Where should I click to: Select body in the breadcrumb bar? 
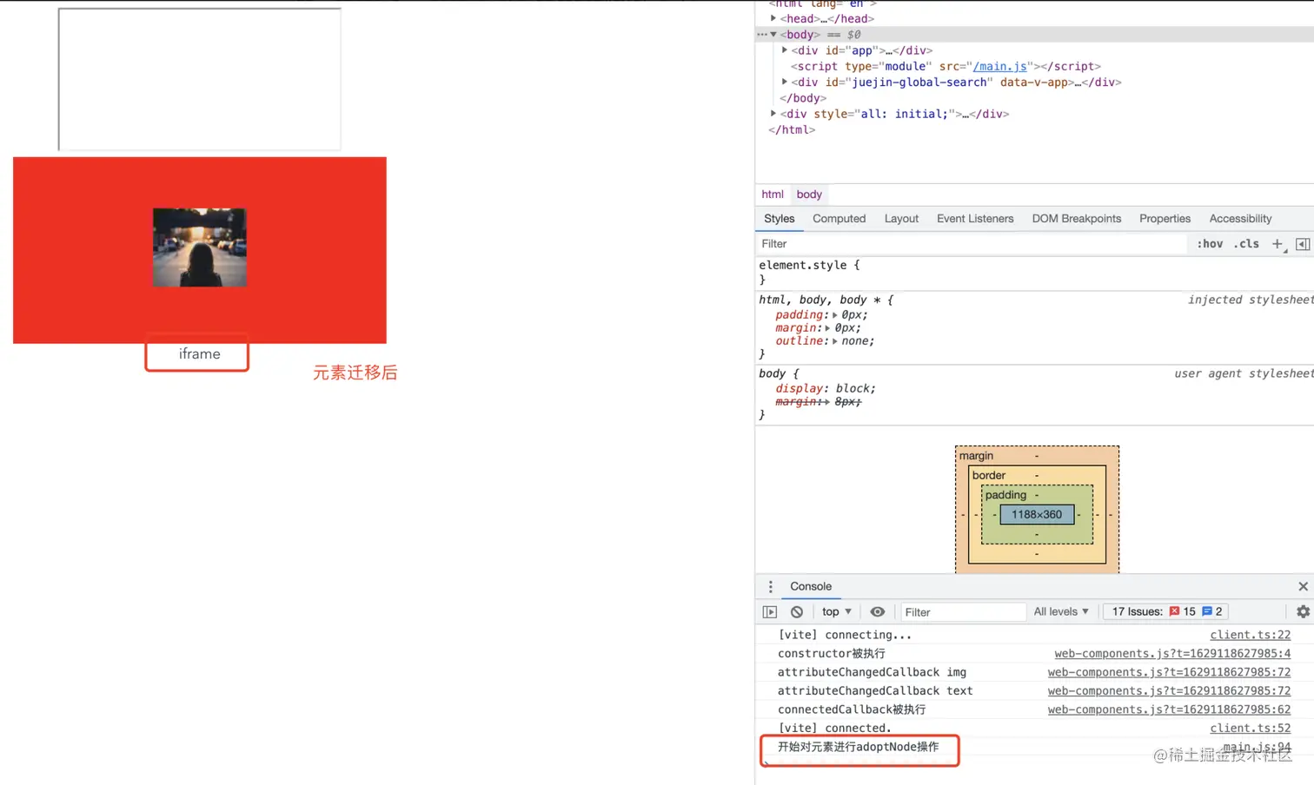point(809,195)
